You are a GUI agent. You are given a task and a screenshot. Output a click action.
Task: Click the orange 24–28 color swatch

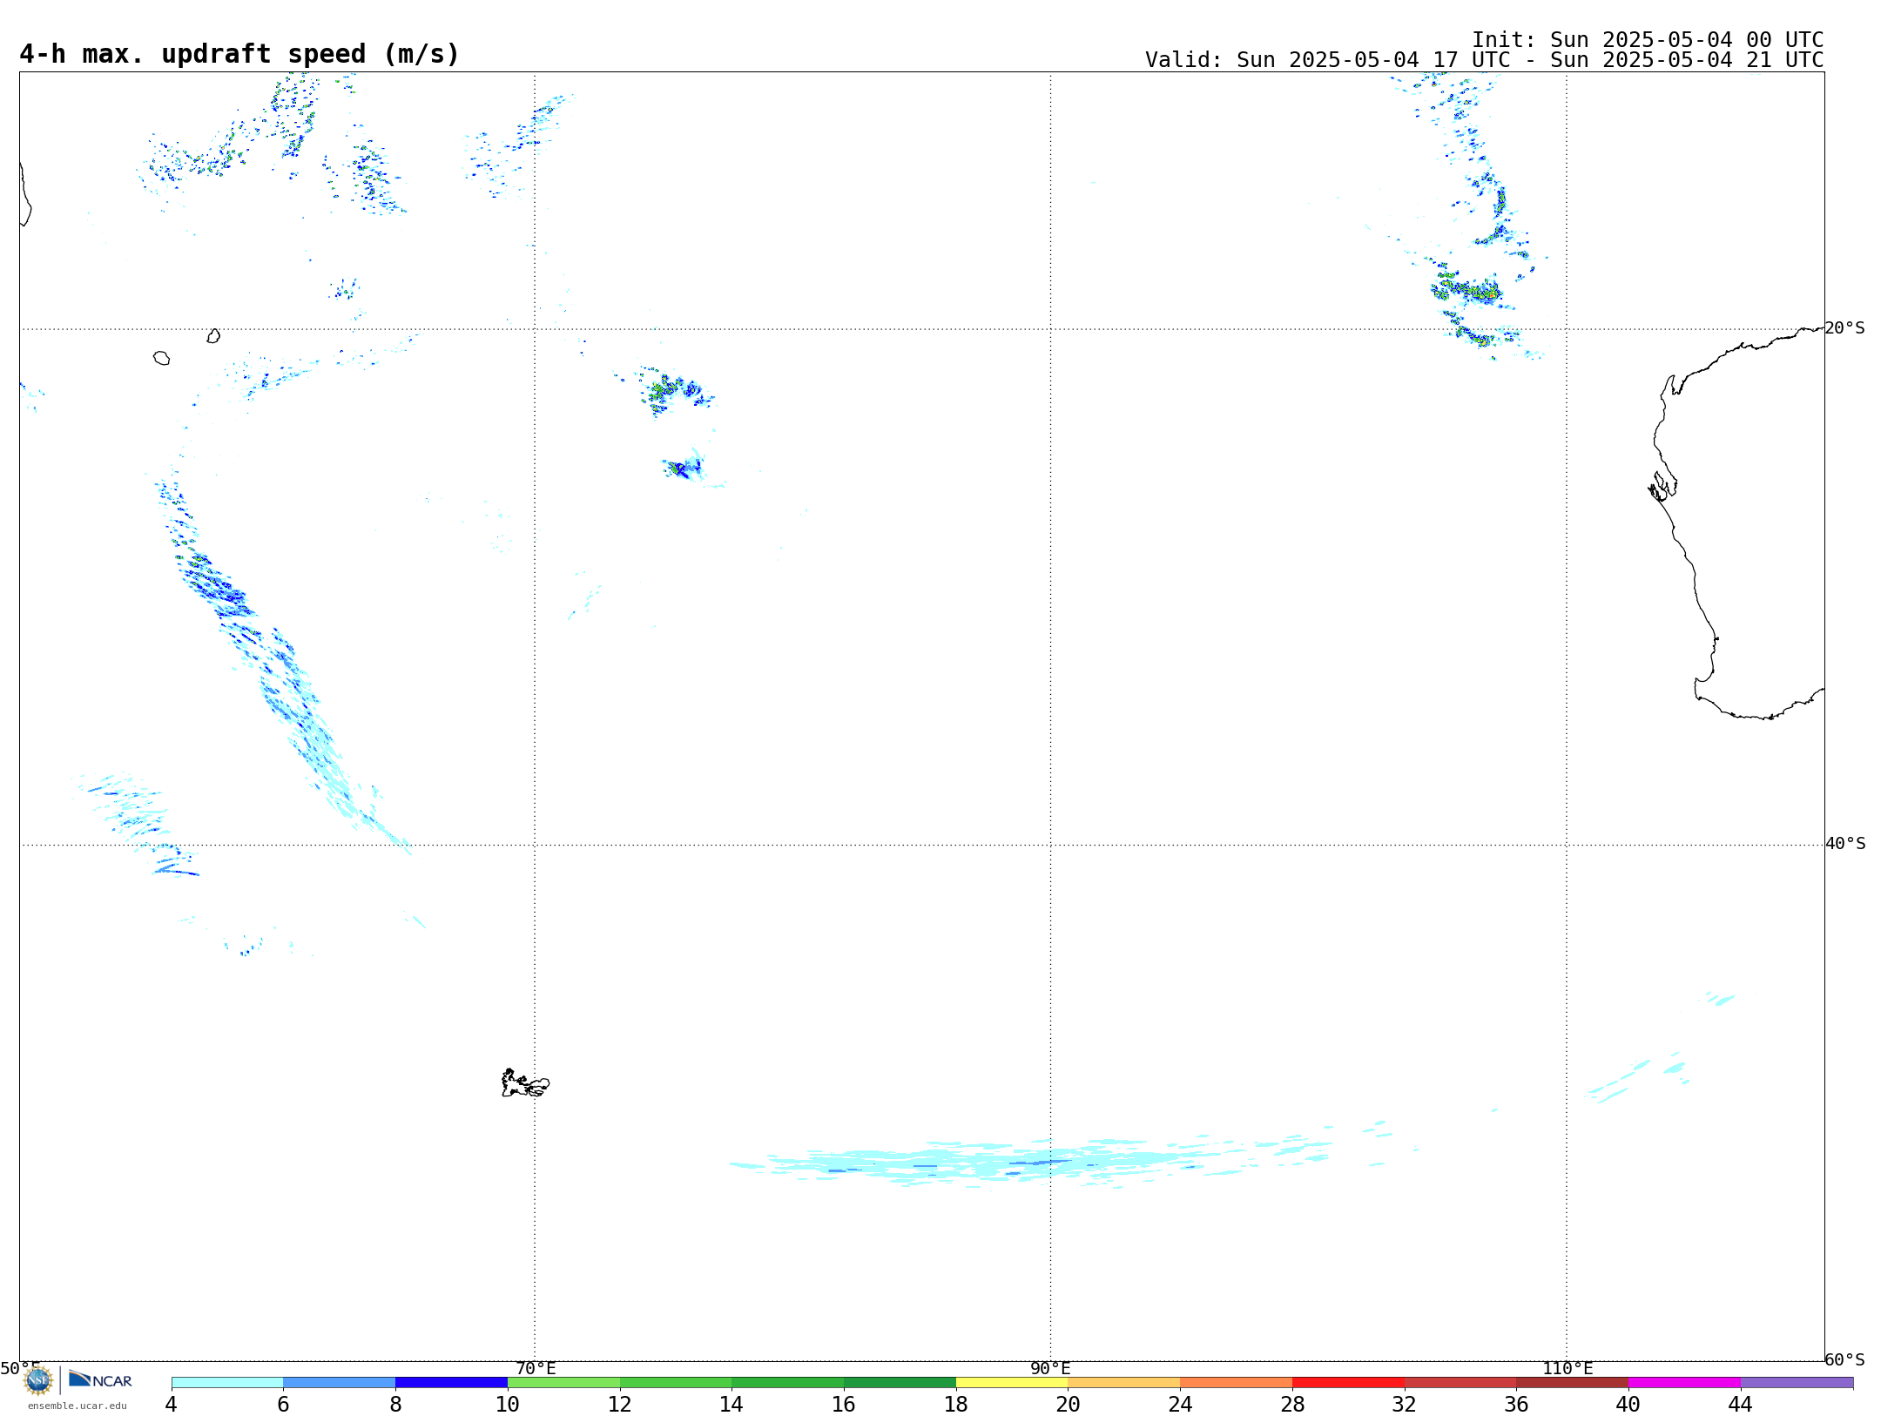(x=1236, y=1382)
